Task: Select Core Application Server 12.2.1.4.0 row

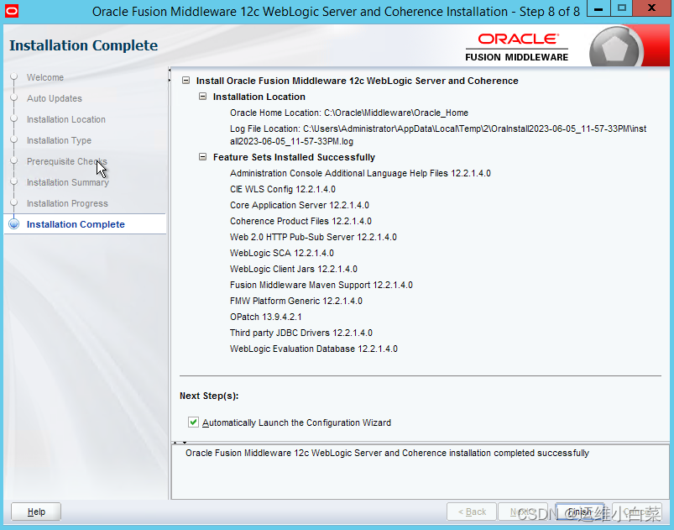Action: pos(299,205)
